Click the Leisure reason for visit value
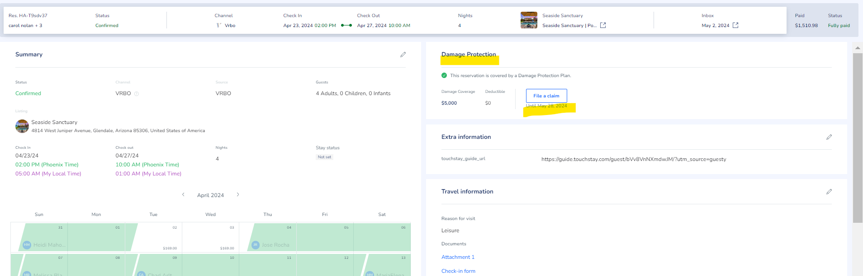Viewport: 863px width, 276px height. [450, 230]
